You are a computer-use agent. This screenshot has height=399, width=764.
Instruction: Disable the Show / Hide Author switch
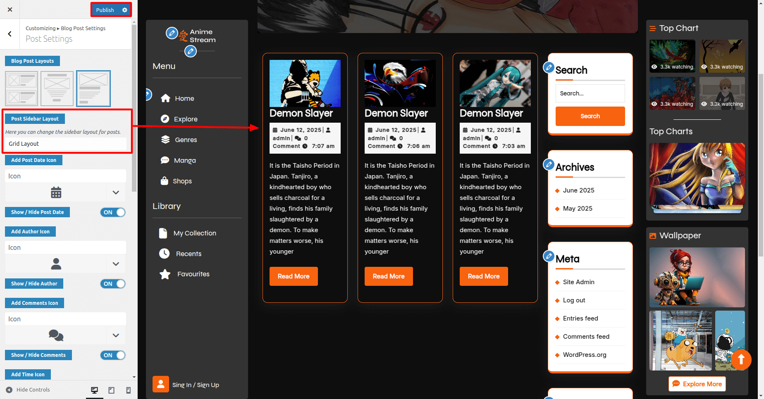(112, 284)
